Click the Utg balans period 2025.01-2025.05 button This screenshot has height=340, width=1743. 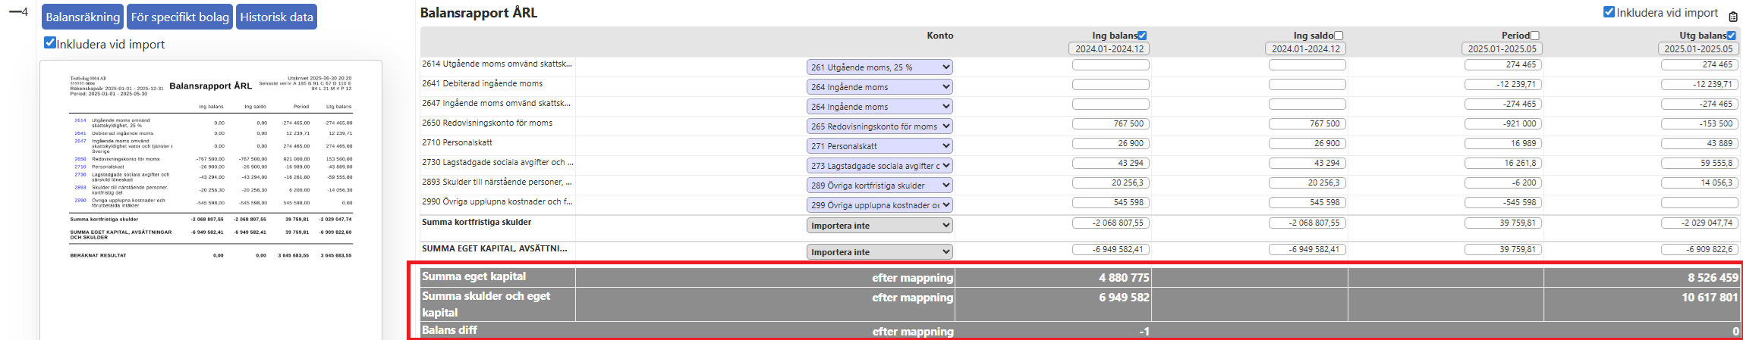(1698, 48)
